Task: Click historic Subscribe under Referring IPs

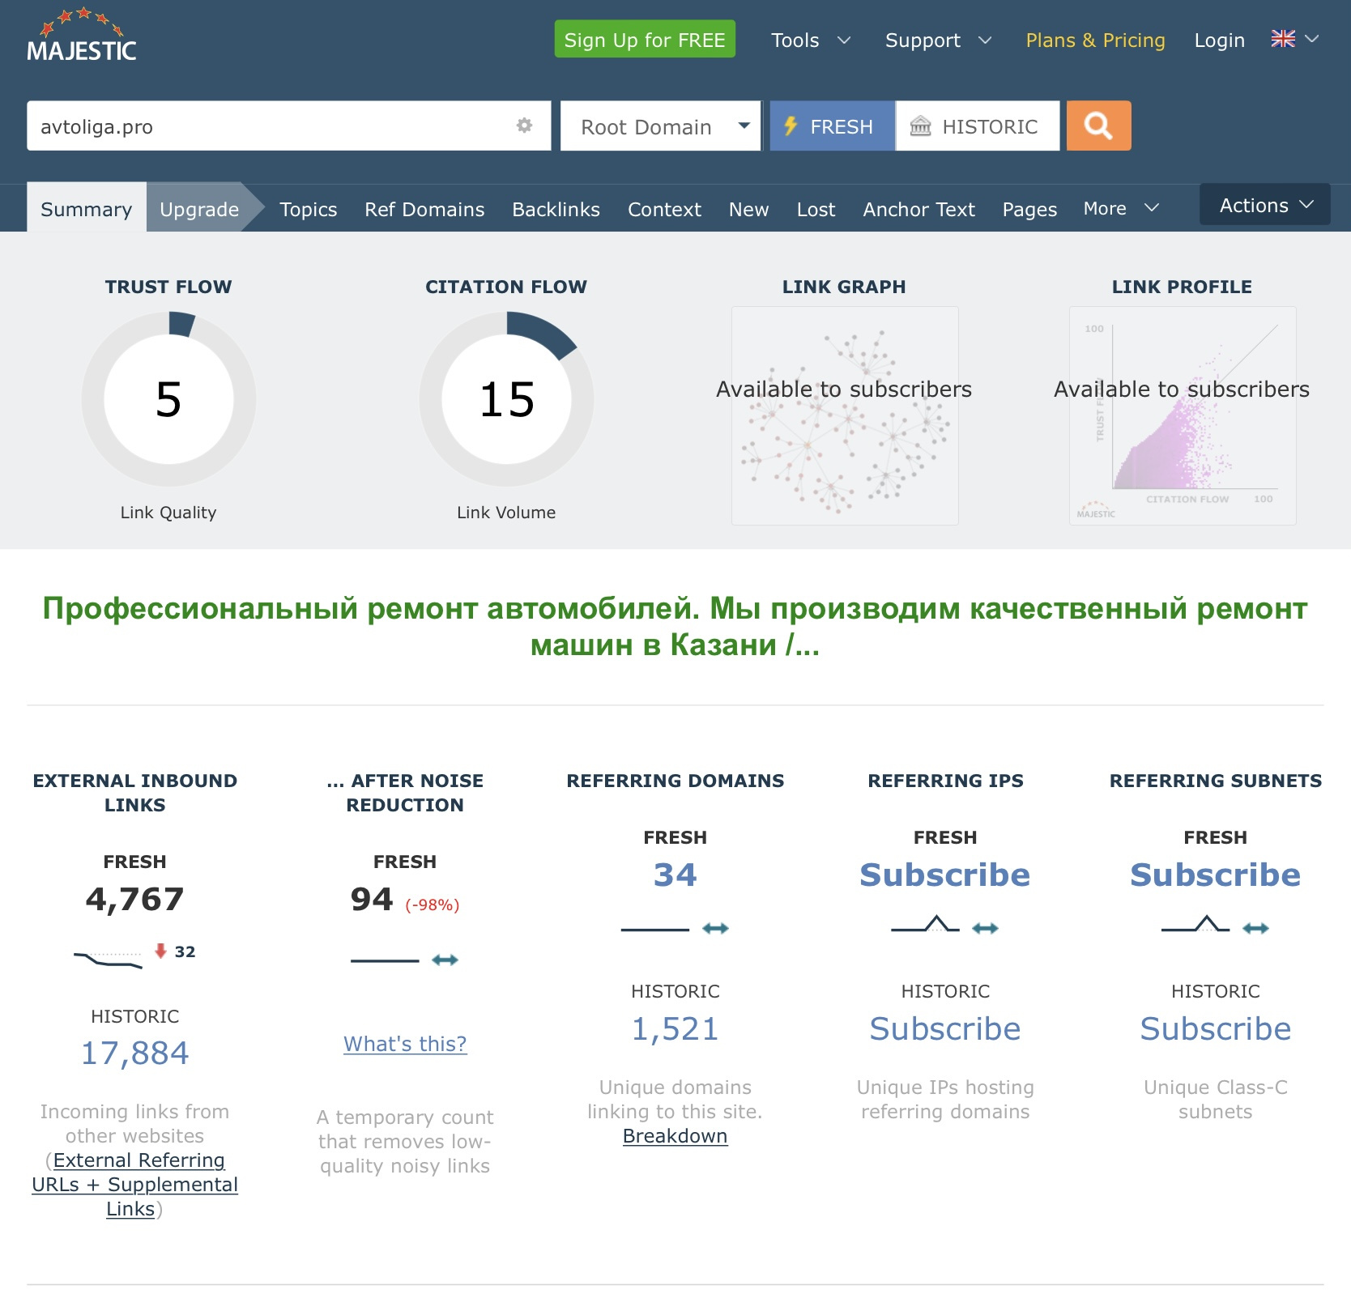Action: pos(944,1028)
